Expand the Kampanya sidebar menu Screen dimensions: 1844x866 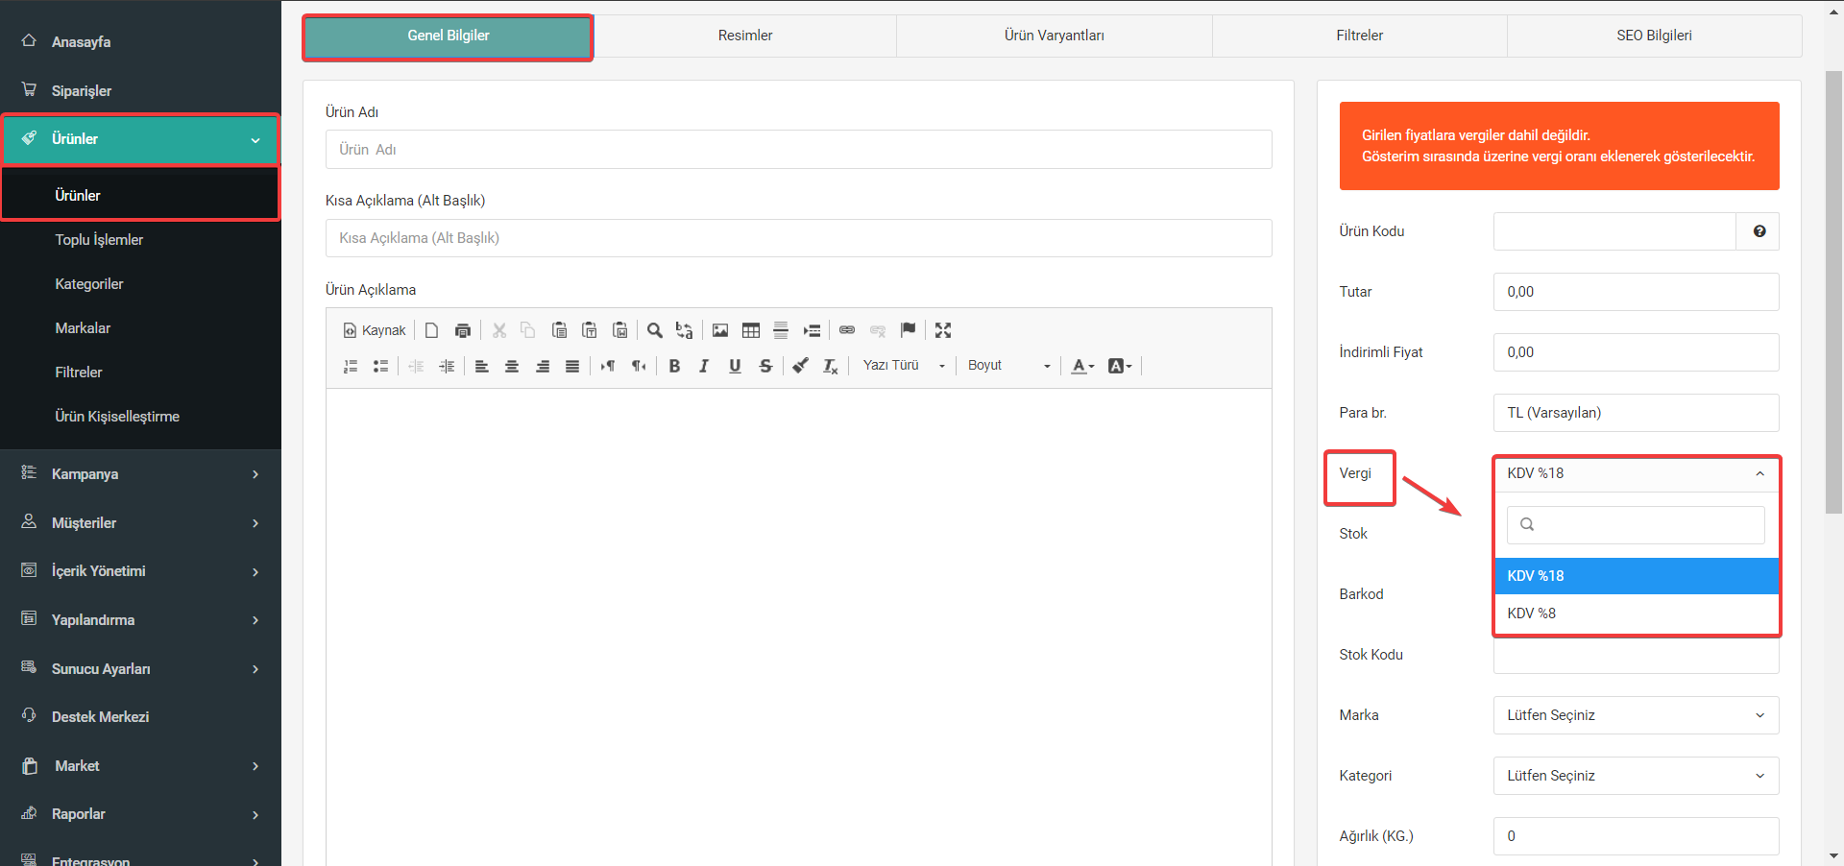click(x=140, y=474)
